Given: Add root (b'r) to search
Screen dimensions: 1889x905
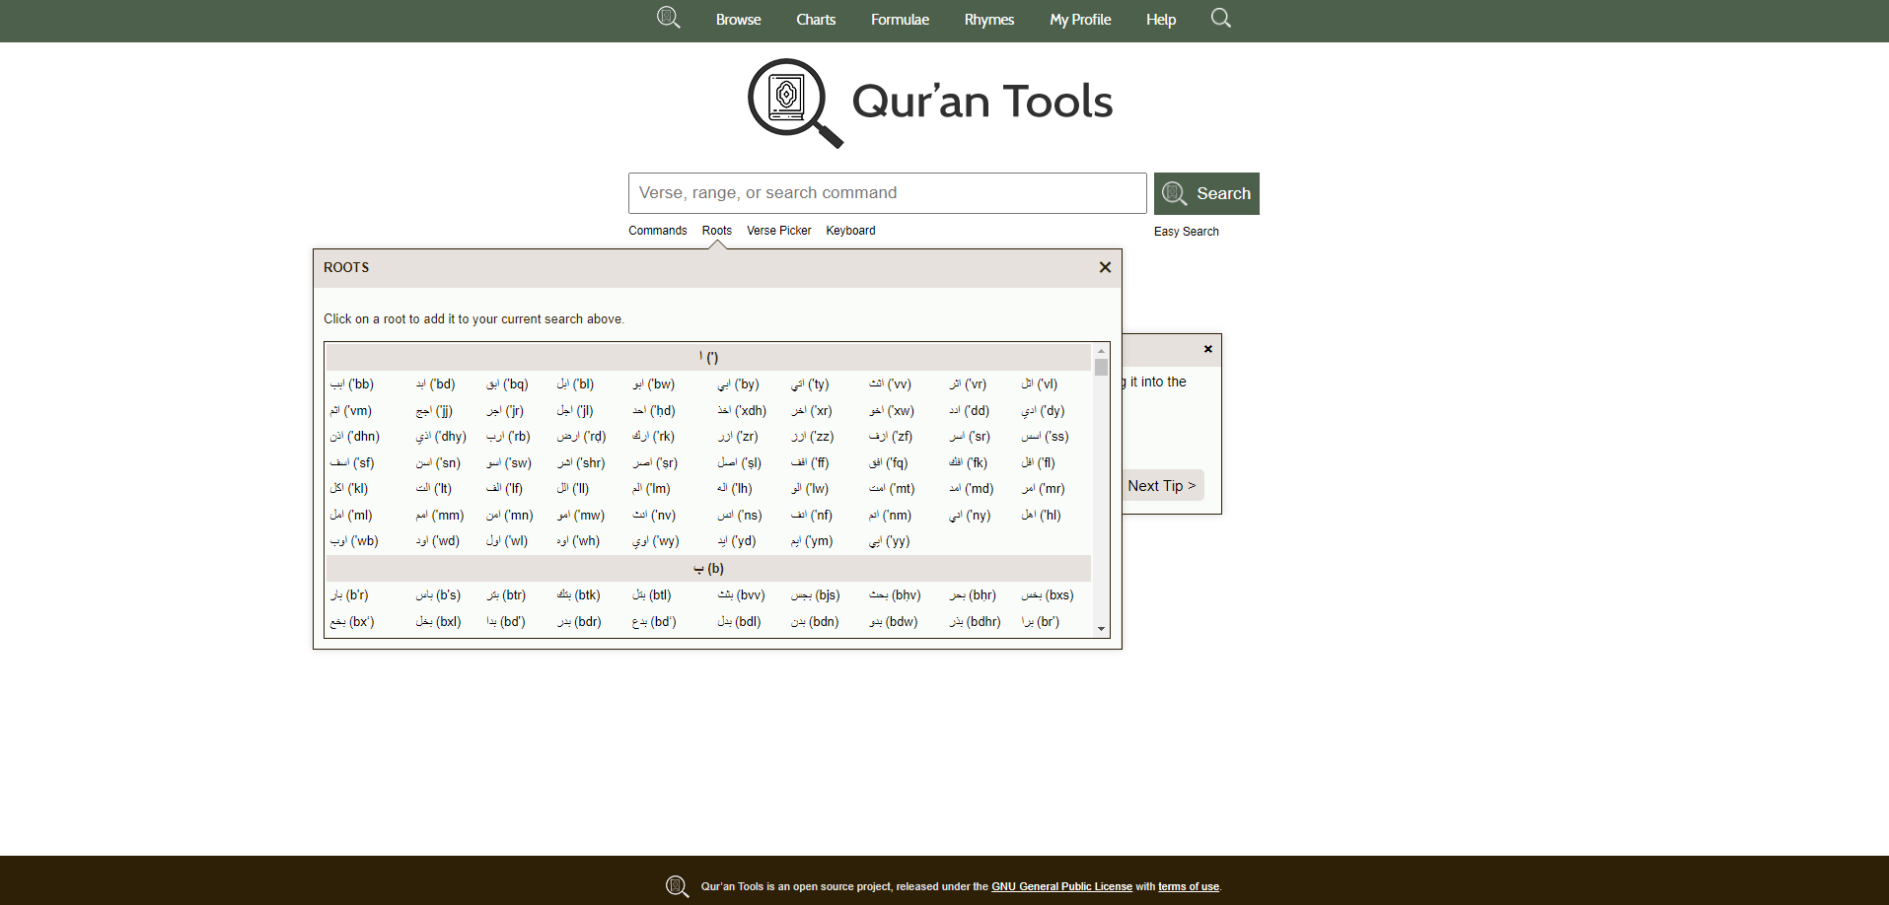Looking at the screenshot, I should pyautogui.click(x=349, y=595).
